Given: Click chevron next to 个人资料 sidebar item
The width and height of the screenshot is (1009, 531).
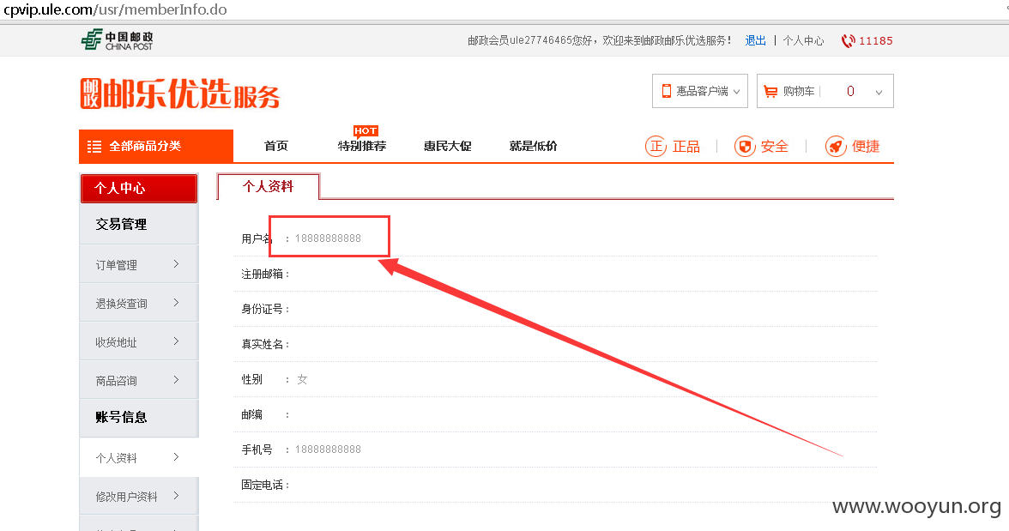Looking at the screenshot, I should pyautogui.click(x=177, y=457).
